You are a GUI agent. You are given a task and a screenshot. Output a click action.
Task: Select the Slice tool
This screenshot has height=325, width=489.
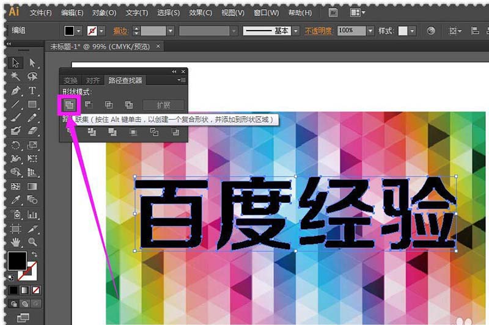pyautogui.click(x=32, y=228)
